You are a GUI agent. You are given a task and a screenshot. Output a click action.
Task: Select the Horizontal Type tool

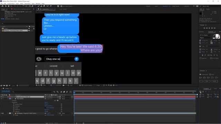[35, 6]
